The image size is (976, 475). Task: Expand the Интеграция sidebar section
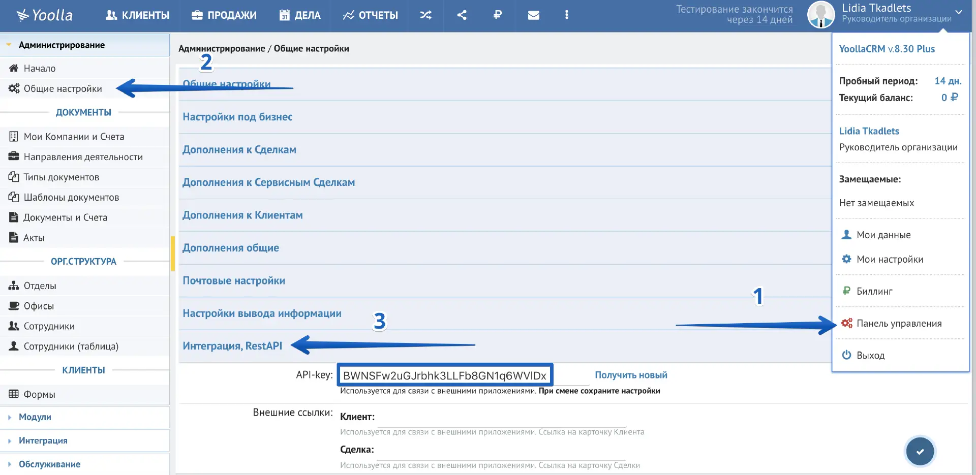click(x=43, y=440)
